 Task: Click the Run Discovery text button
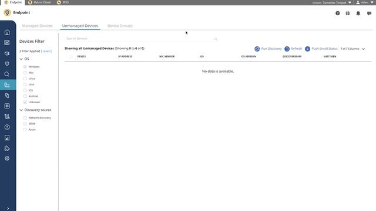pos(271,49)
